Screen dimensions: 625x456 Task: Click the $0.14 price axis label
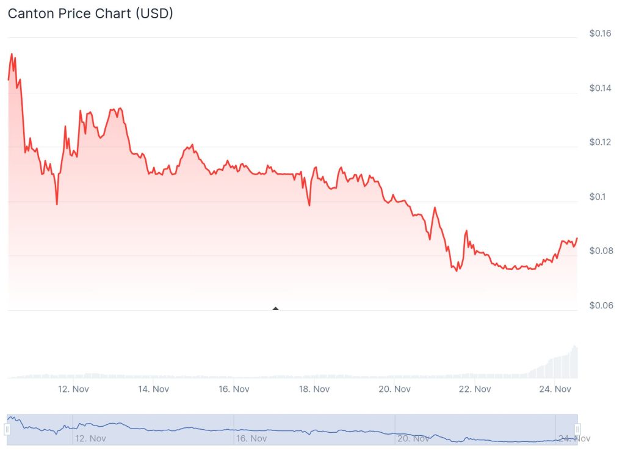pos(600,88)
